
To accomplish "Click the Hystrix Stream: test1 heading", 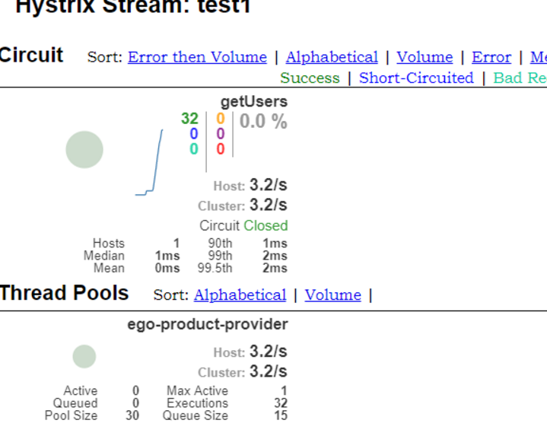I will tap(133, 8).
